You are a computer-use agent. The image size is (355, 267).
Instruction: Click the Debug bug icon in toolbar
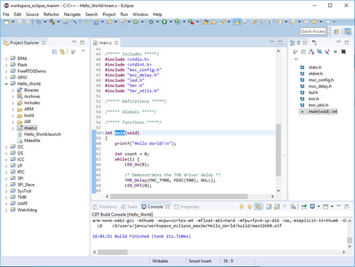point(152,22)
